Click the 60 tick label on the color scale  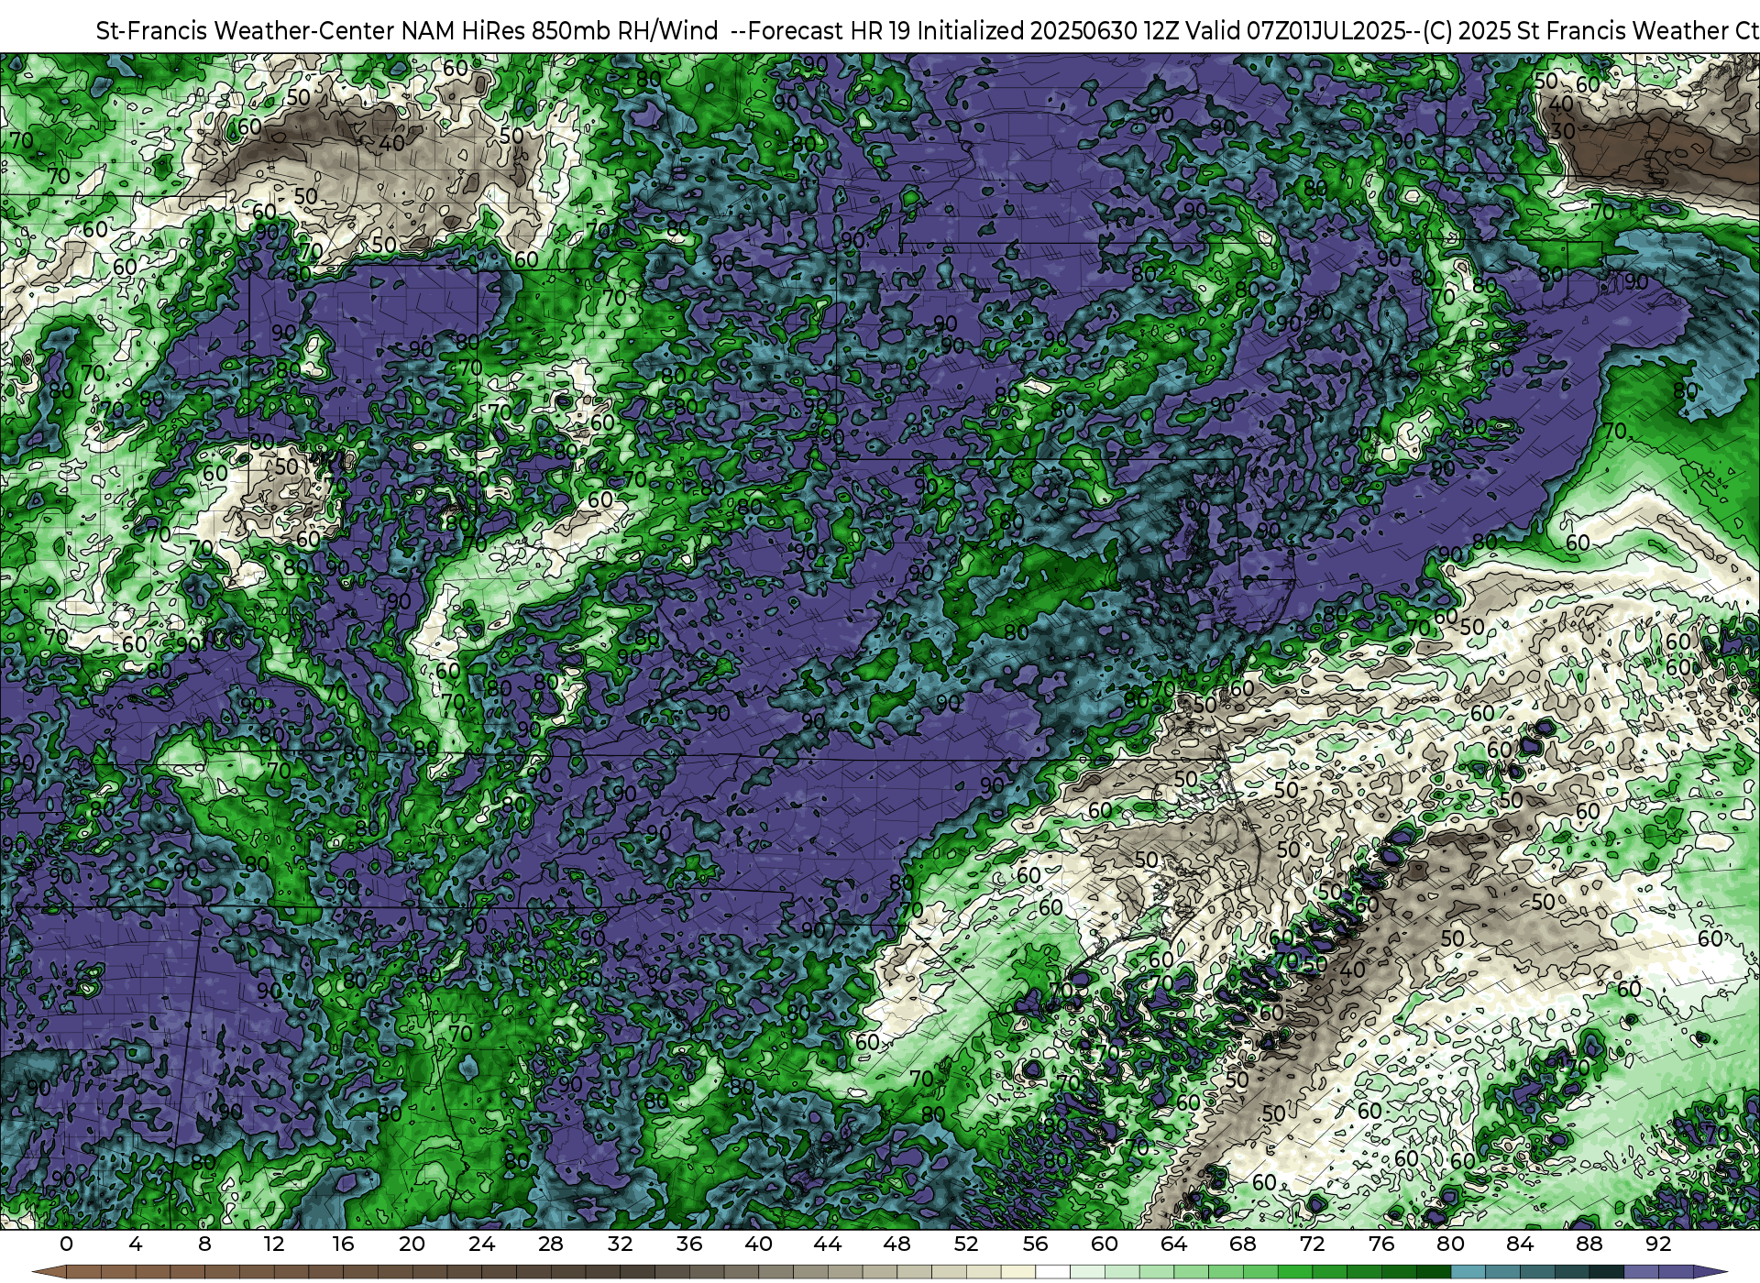(1105, 1244)
